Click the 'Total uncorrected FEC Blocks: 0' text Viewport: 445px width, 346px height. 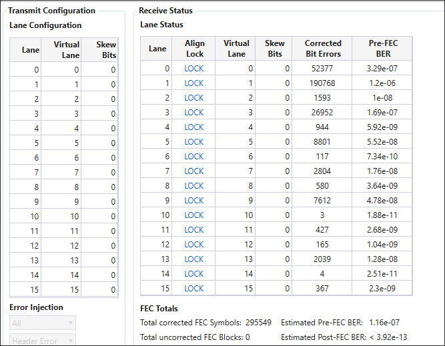(x=195, y=337)
